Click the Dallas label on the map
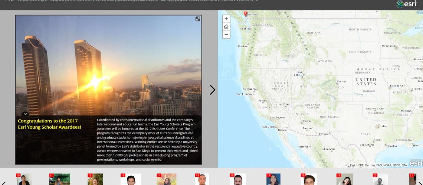 383,126
